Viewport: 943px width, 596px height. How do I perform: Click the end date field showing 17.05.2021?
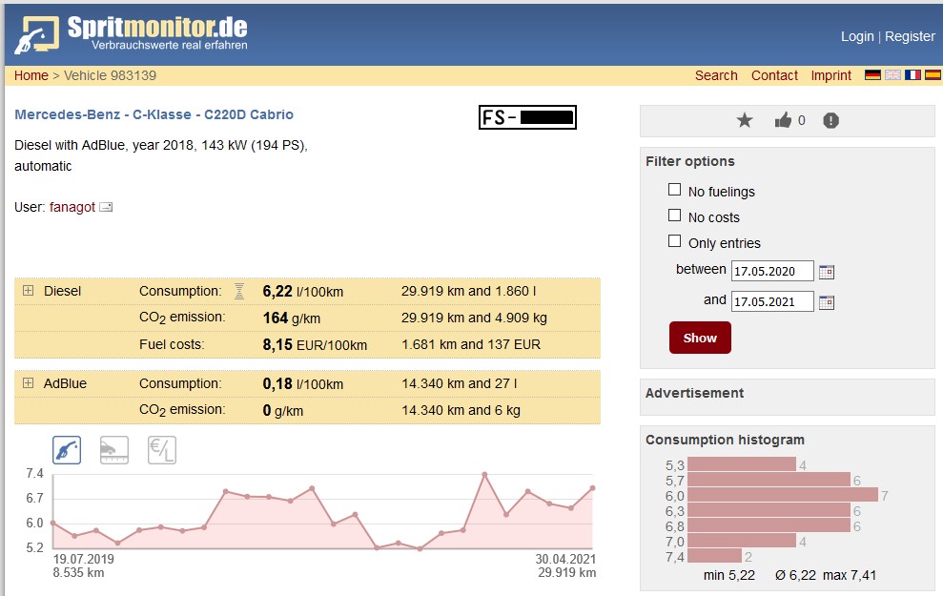click(772, 301)
